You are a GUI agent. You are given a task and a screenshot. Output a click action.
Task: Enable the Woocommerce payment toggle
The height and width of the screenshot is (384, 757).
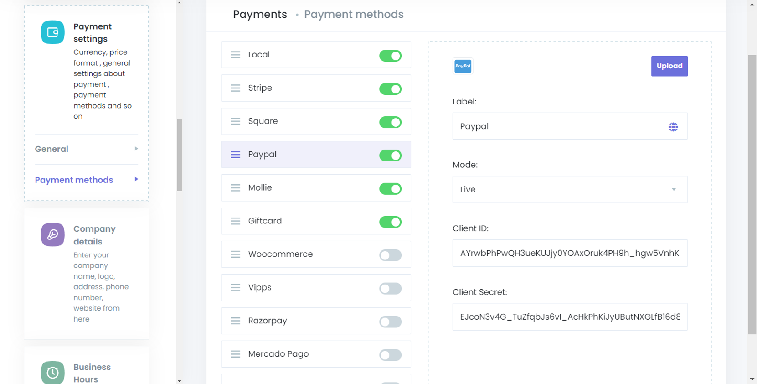pyautogui.click(x=390, y=255)
